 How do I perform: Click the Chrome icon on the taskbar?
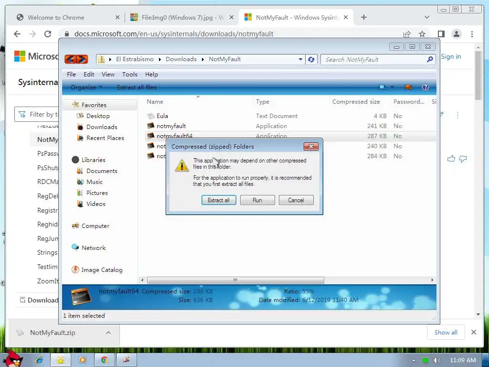click(104, 360)
